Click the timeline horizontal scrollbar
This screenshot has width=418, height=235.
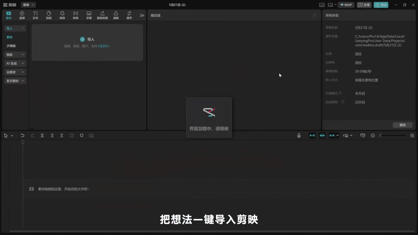point(212,231)
